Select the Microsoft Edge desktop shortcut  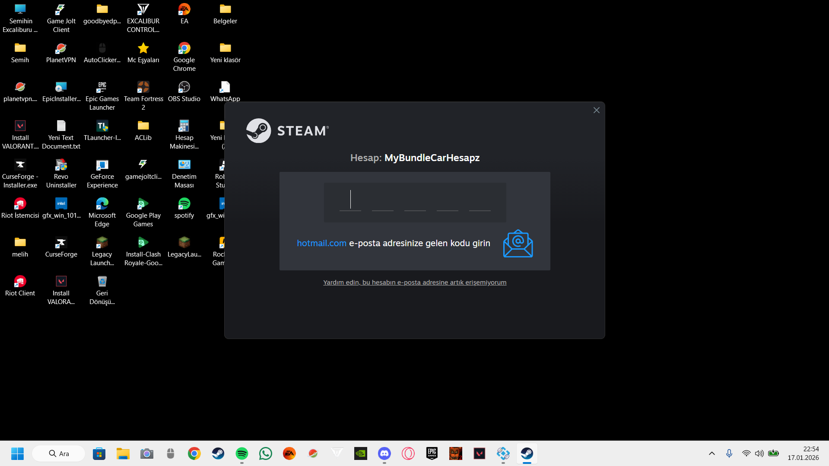click(x=102, y=212)
